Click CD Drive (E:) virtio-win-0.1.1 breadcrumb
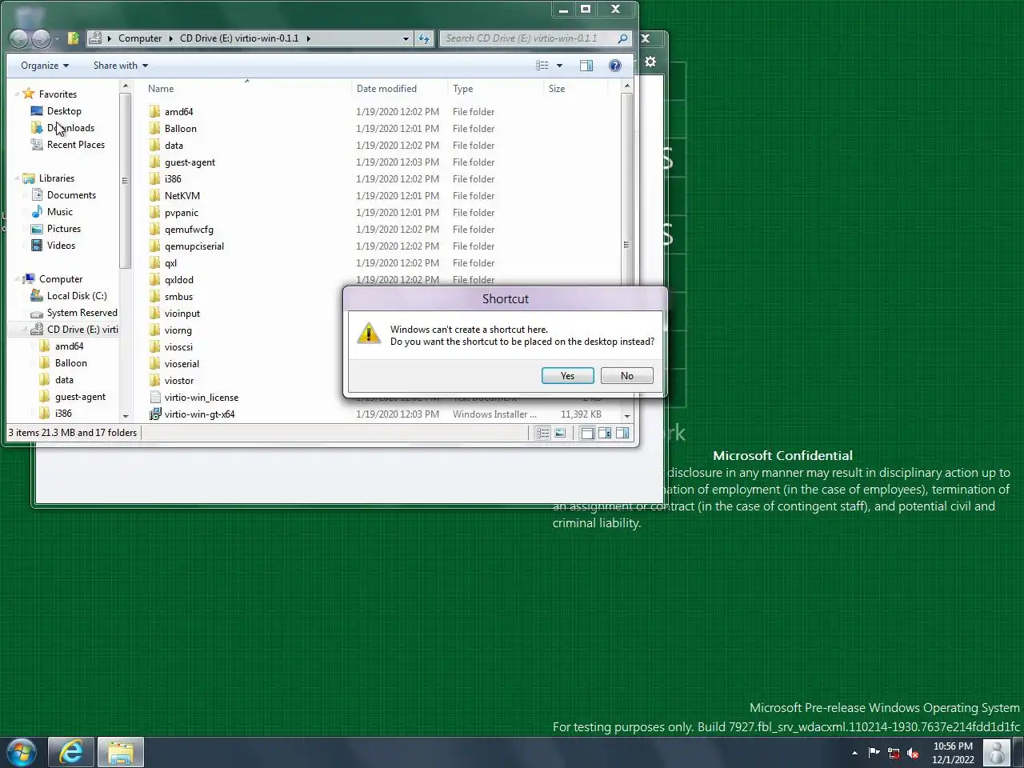 pyautogui.click(x=239, y=38)
